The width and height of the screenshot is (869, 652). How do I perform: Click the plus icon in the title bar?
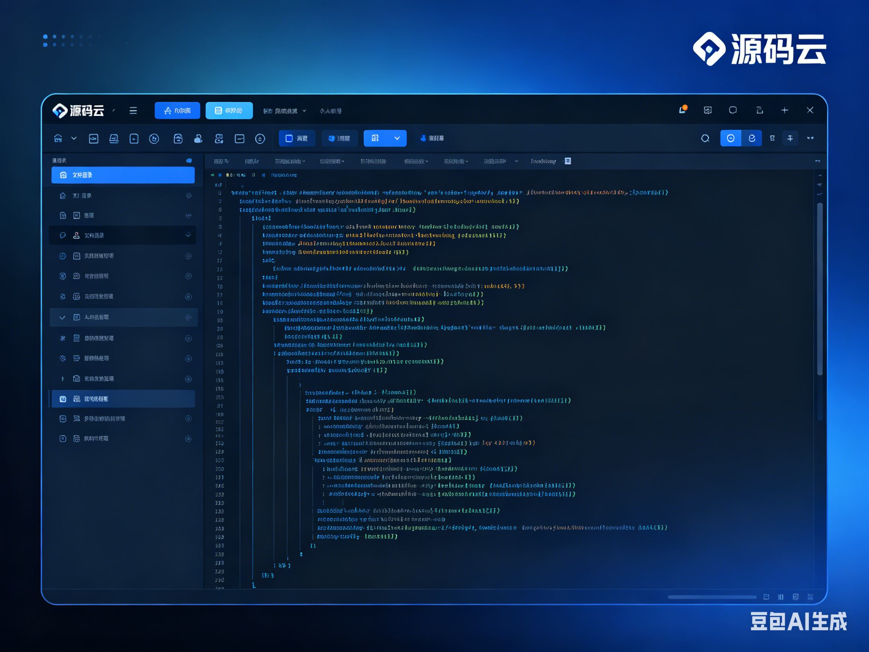784,110
